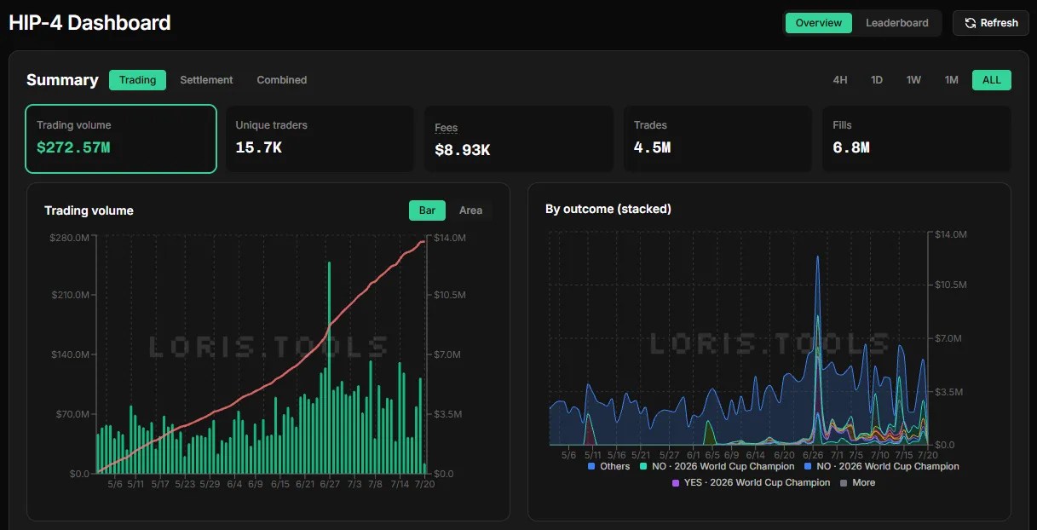Click the $140.0M left axis label
This screenshot has width=1037, height=530.
(70, 354)
